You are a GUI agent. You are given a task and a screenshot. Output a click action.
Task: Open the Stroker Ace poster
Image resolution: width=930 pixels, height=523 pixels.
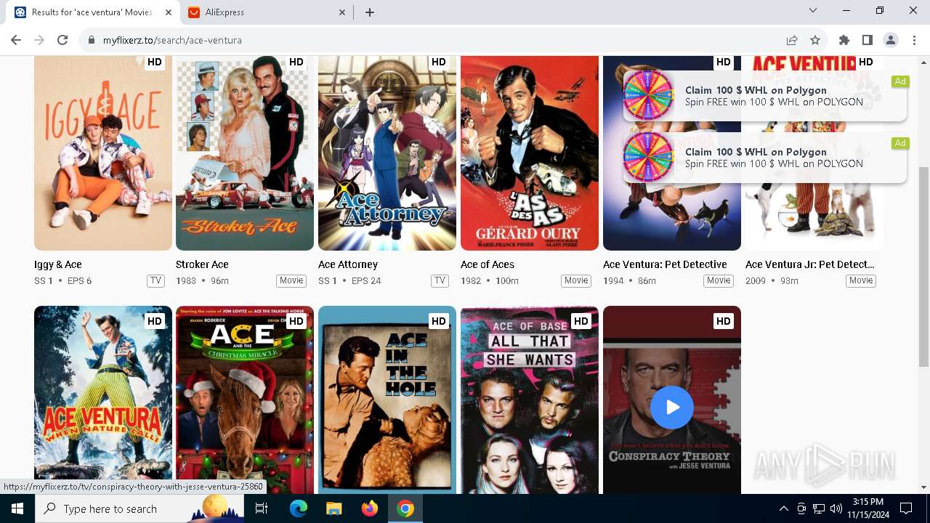pyautogui.click(x=245, y=153)
